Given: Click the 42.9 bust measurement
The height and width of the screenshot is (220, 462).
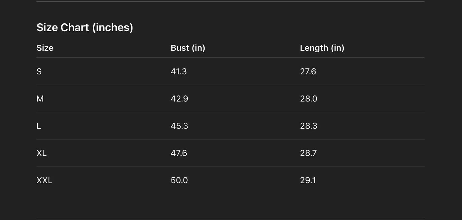Looking at the screenshot, I should point(179,99).
